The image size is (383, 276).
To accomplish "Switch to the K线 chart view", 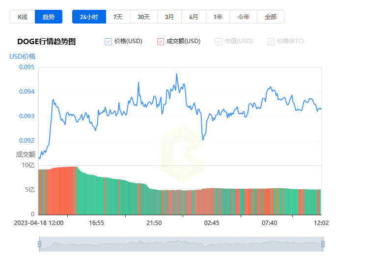I will click(x=23, y=17).
